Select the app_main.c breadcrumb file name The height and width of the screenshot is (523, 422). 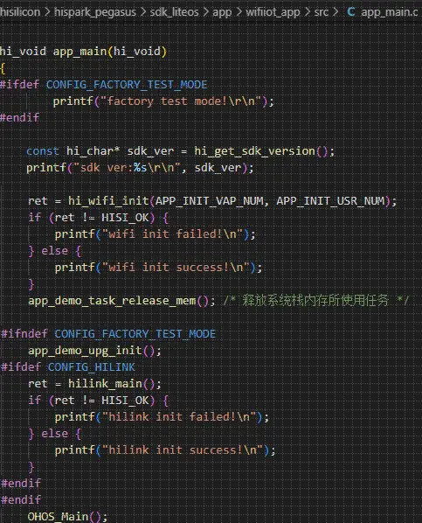click(390, 12)
